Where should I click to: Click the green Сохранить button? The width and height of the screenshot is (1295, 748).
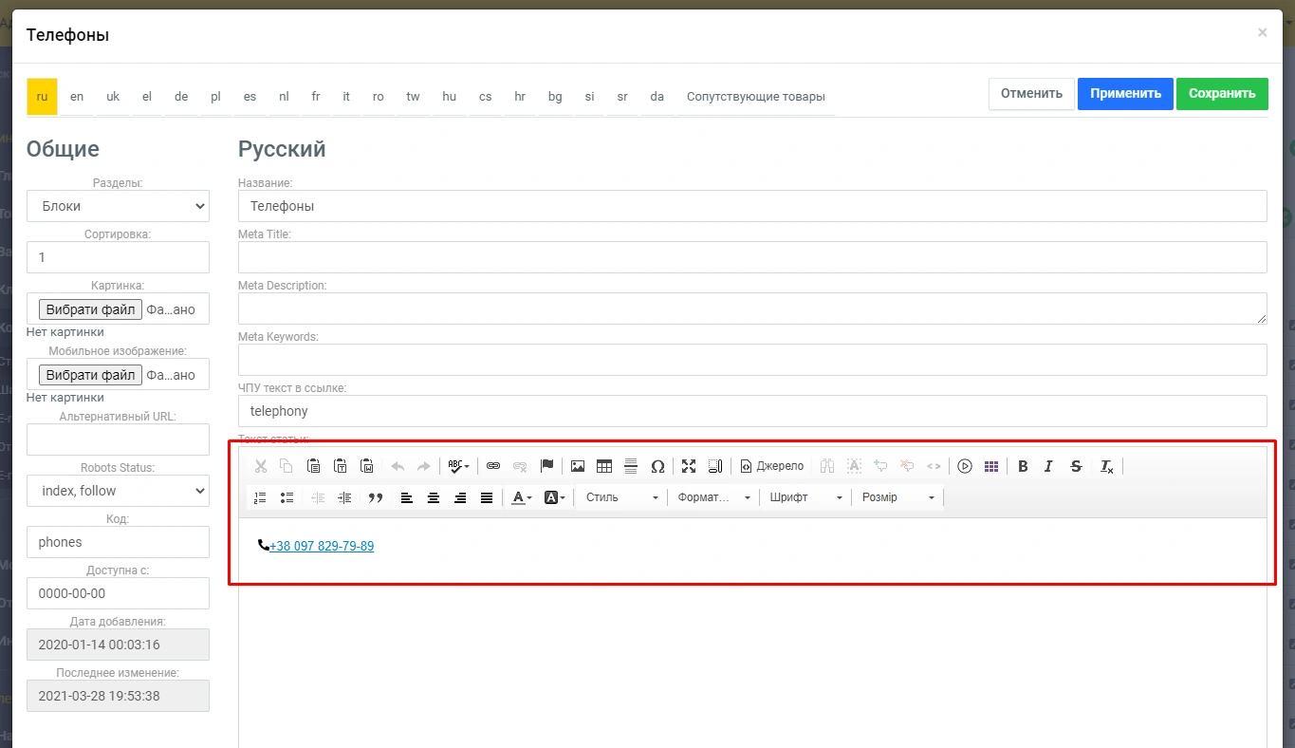(1221, 94)
